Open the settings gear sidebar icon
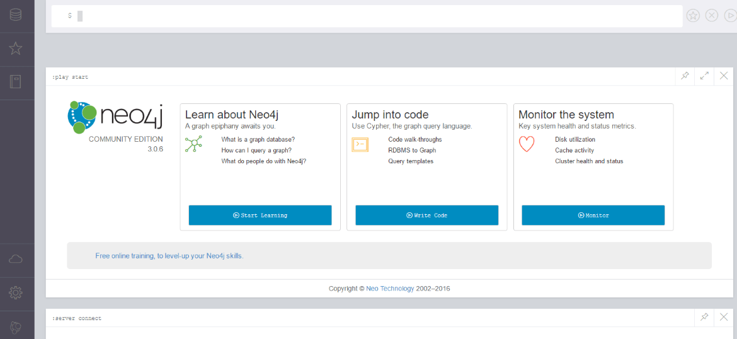This screenshot has width=737, height=339. pyautogui.click(x=16, y=293)
